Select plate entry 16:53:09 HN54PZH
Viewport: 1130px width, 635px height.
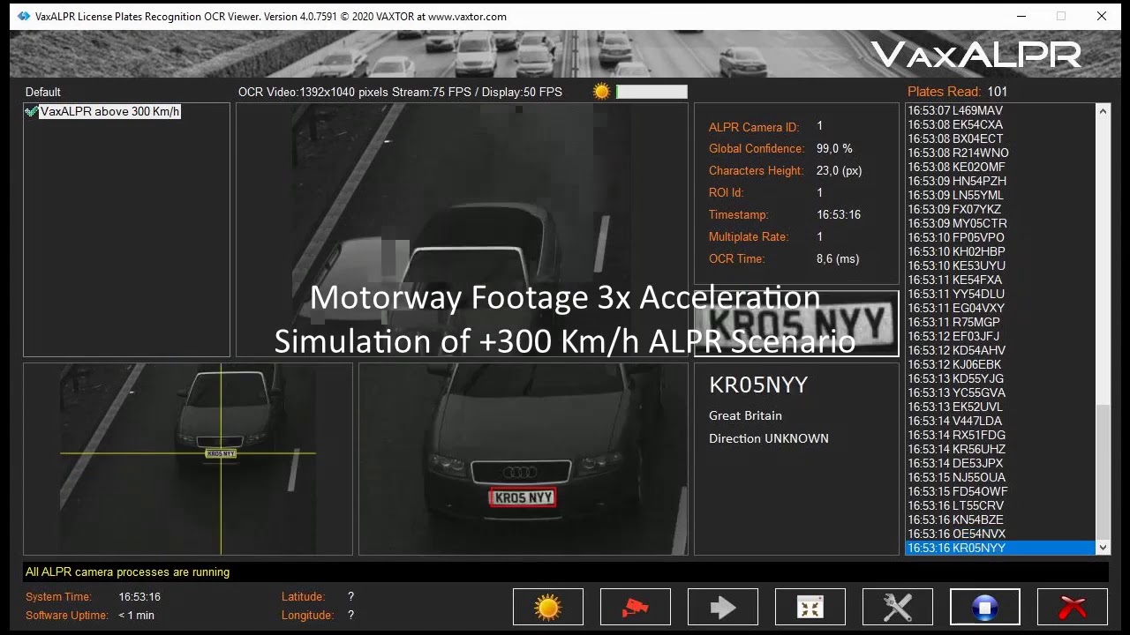[x=1001, y=181]
